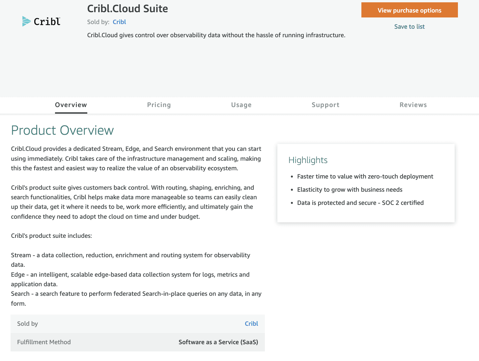The width and height of the screenshot is (479, 361).
Task: Click the SOC 2 certified highlight bullet
Action: tap(360, 203)
